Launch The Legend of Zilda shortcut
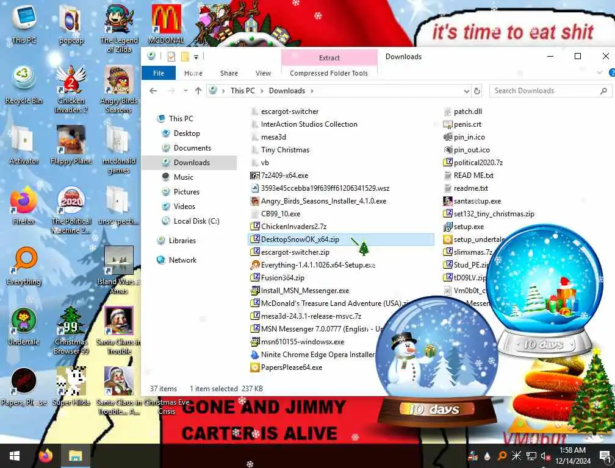Viewport: 615px width, 468px height. [119, 27]
